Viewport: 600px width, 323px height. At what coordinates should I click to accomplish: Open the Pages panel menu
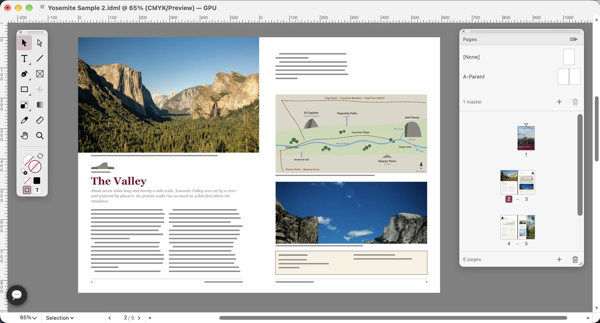pos(573,39)
